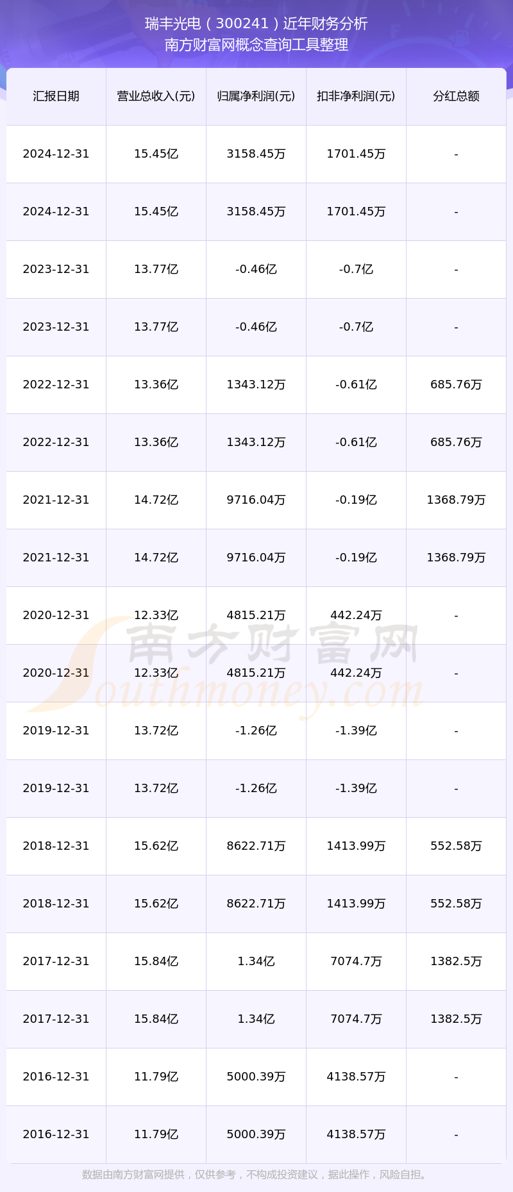Select the first 552.58万 dividend cell
513x1192 pixels.
tap(456, 846)
